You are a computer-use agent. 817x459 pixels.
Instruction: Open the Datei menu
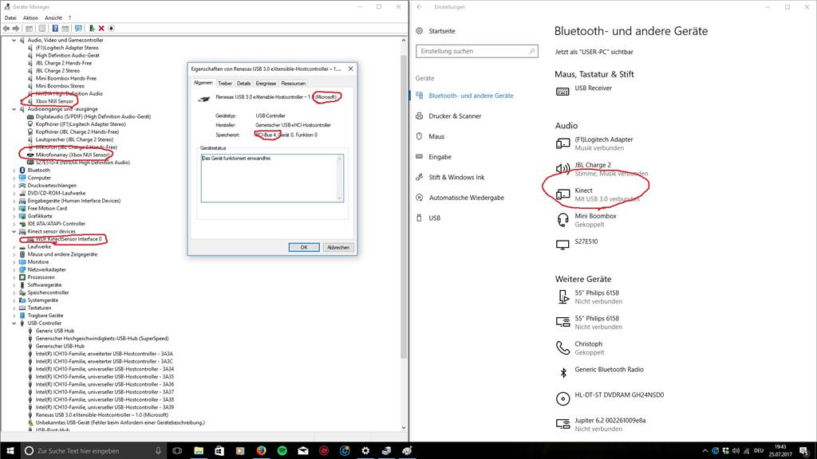click(x=10, y=18)
